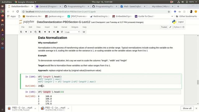The image size is (199, 112).
Task: Move selected cell down arrow
Action: point(49,32)
